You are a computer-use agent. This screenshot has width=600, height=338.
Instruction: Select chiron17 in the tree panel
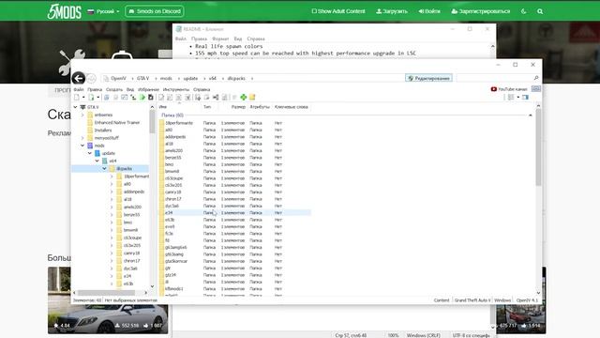131,261
